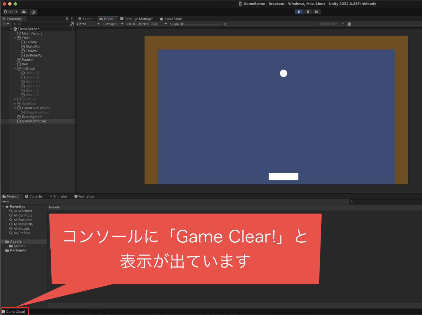The height and width of the screenshot is (315, 422).
Task: Toggle the Game view bug gizmo icon
Action: (x=349, y=24)
